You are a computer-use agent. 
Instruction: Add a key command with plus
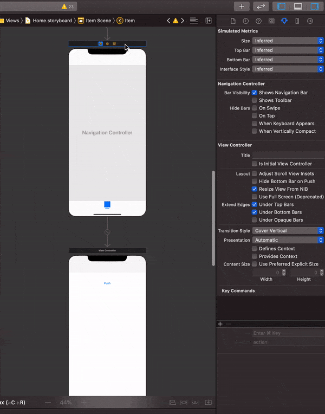[x=220, y=324]
